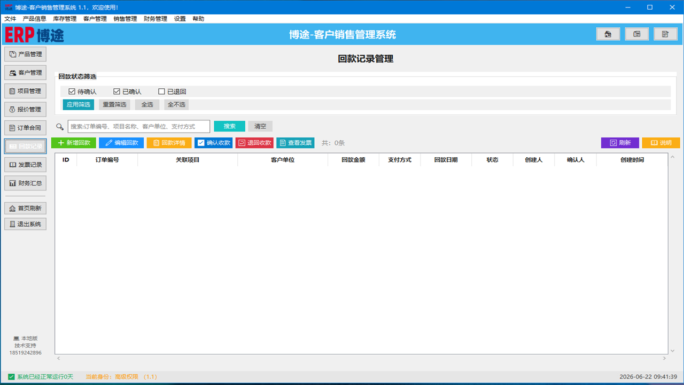
Task: Click the 新增回款 button
Action: pyautogui.click(x=74, y=143)
